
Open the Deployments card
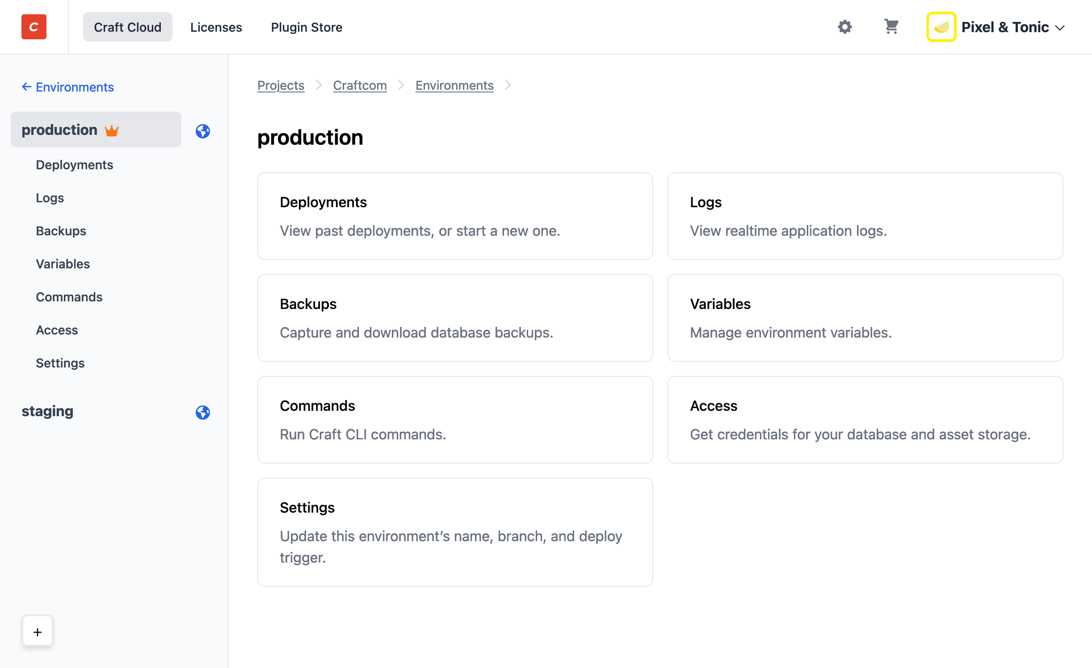(x=455, y=216)
